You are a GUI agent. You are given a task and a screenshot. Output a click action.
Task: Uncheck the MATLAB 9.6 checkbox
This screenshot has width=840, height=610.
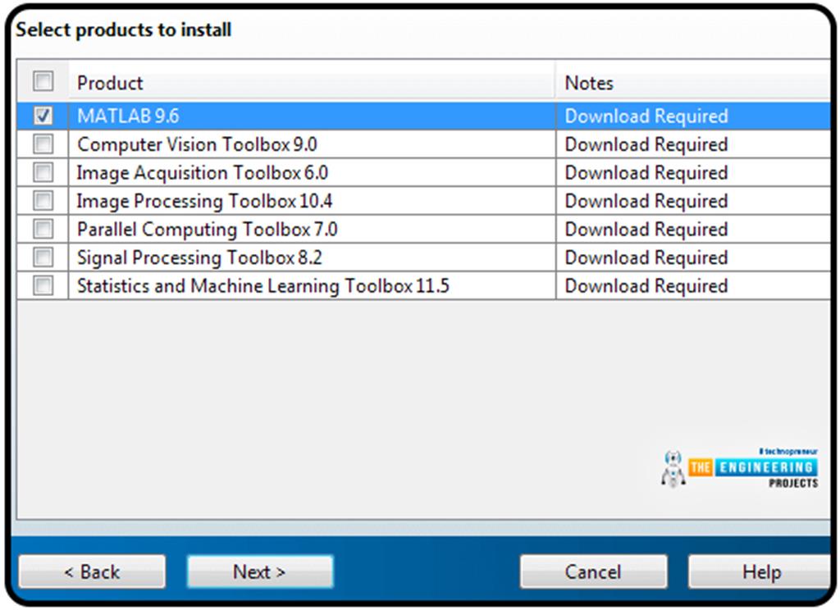[x=43, y=116]
